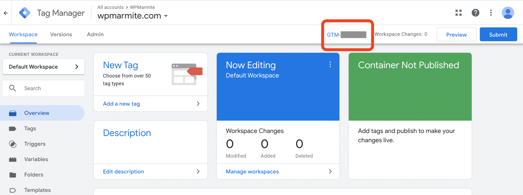Select Tags in the sidebar
The image size is (523, 195).
point(42,129)
